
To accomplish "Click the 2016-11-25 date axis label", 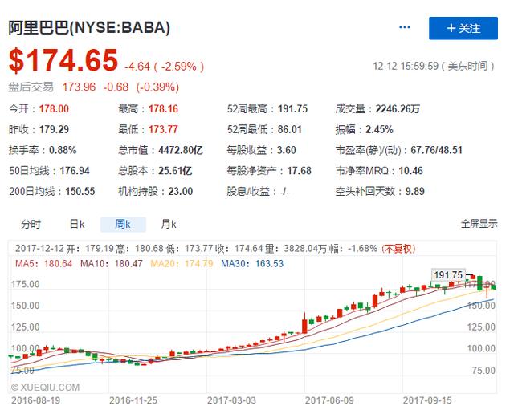I will tap(133, 400).
